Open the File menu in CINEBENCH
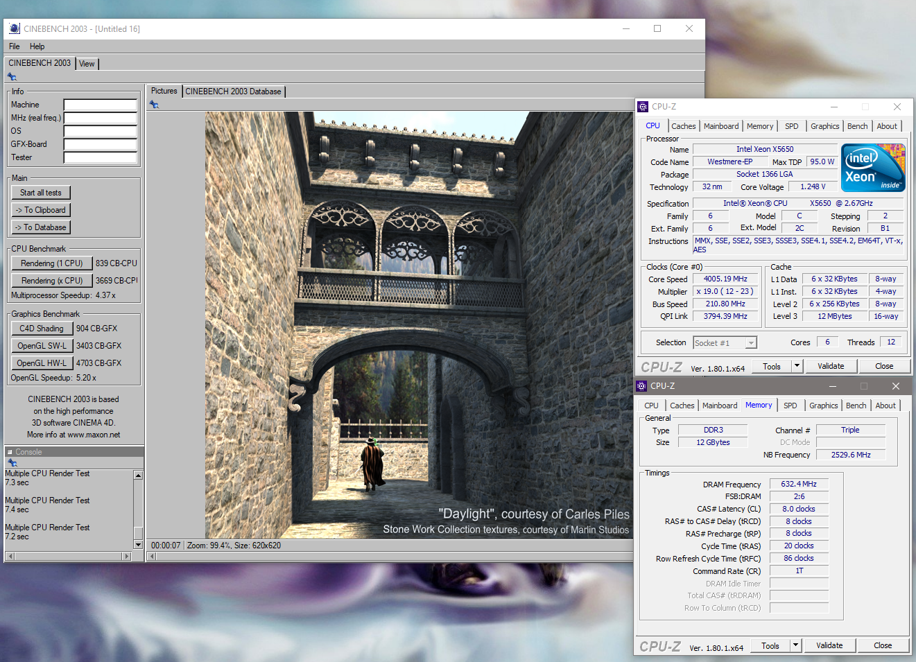 point(14,46)
